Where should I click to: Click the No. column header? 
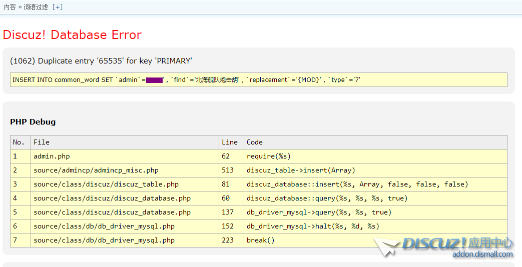click(21, 142)
